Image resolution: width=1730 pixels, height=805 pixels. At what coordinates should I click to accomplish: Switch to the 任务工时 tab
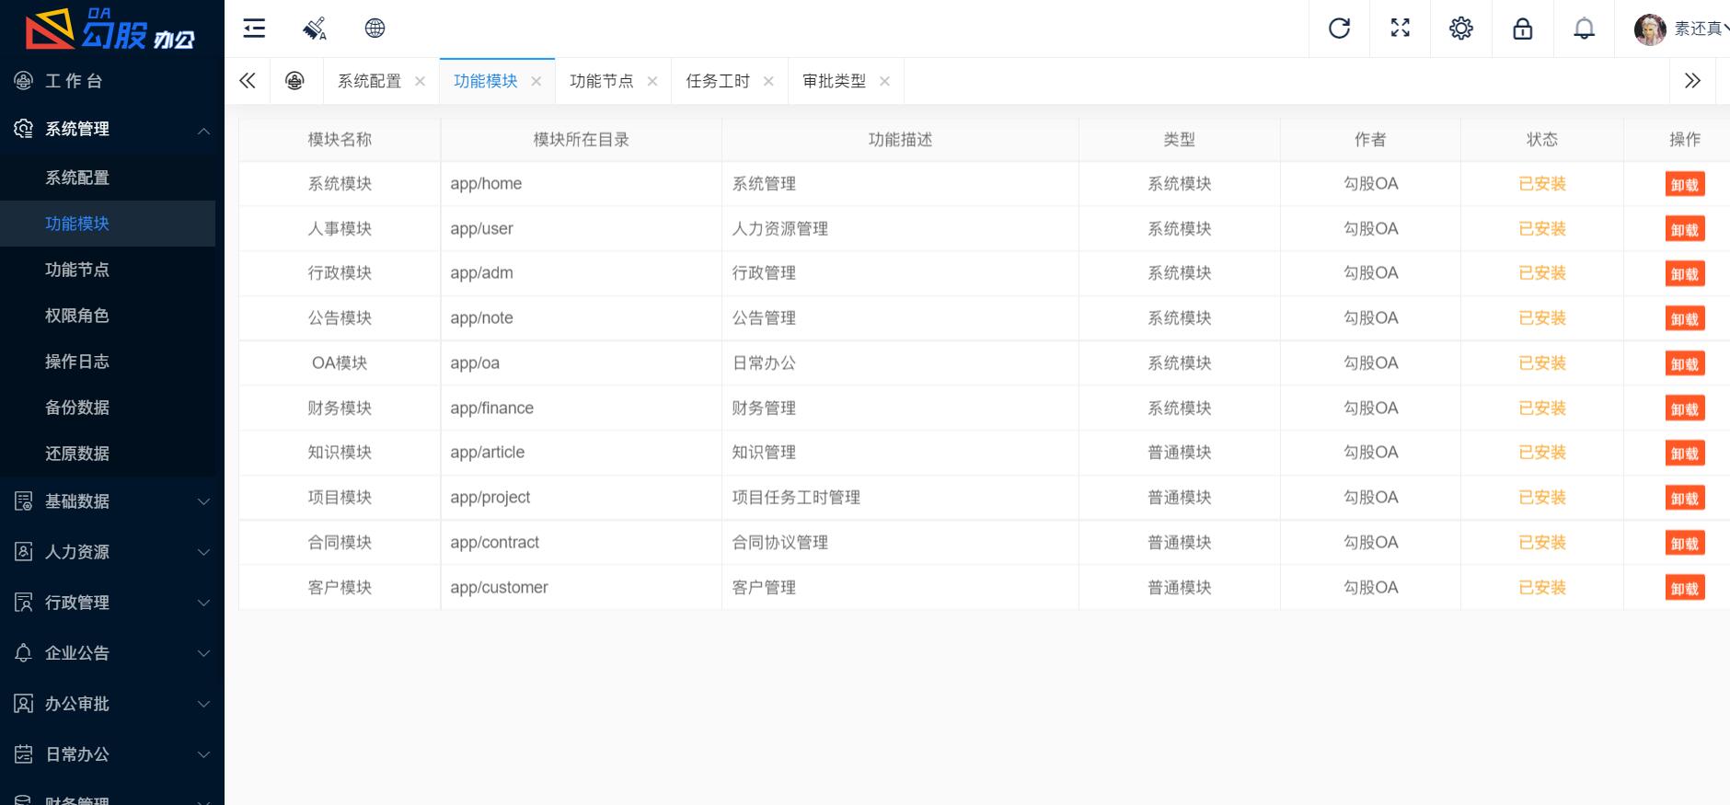pyautogui.click(x=717, y=81)
